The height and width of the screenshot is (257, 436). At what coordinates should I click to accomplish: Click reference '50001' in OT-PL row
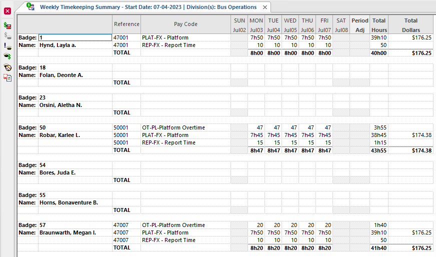(x=121, y=127)
